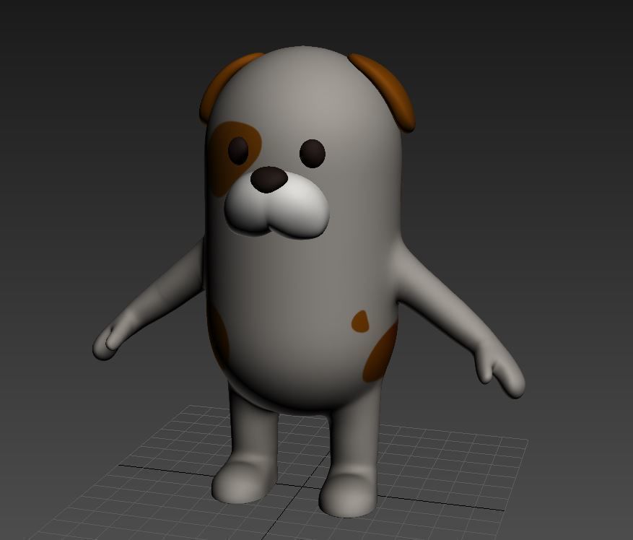
Task: Select the foot nearest the grid center
Action: tap(348, 495)
